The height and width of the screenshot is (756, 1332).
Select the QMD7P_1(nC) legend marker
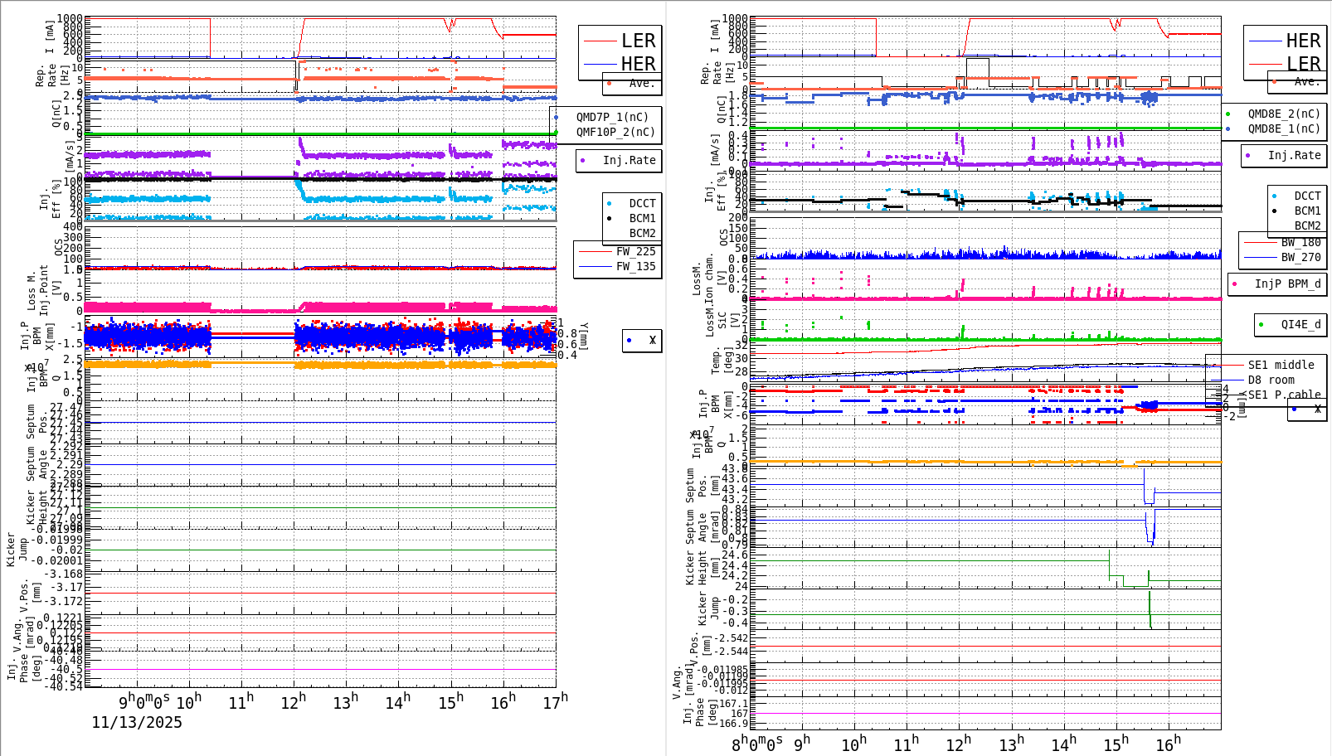pos(557,116)
